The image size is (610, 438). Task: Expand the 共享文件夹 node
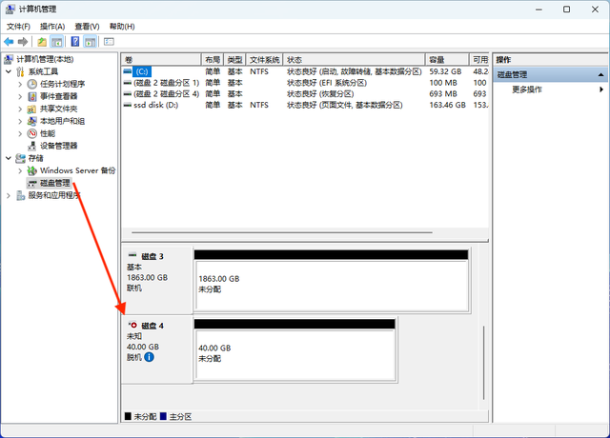point(20,109)
